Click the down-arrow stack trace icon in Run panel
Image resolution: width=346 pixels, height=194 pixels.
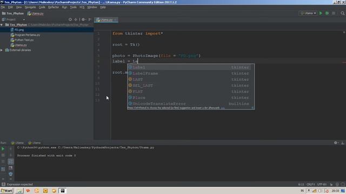click(x=11, y=155)
